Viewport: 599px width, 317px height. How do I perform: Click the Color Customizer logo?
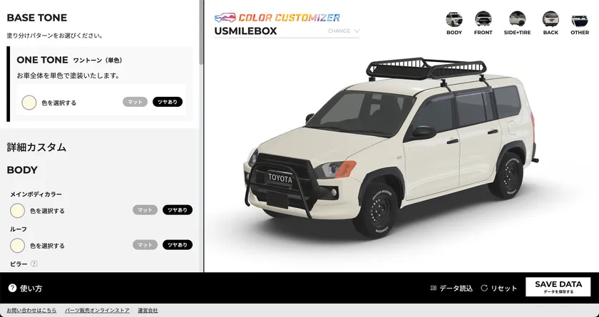coord(277,18)
